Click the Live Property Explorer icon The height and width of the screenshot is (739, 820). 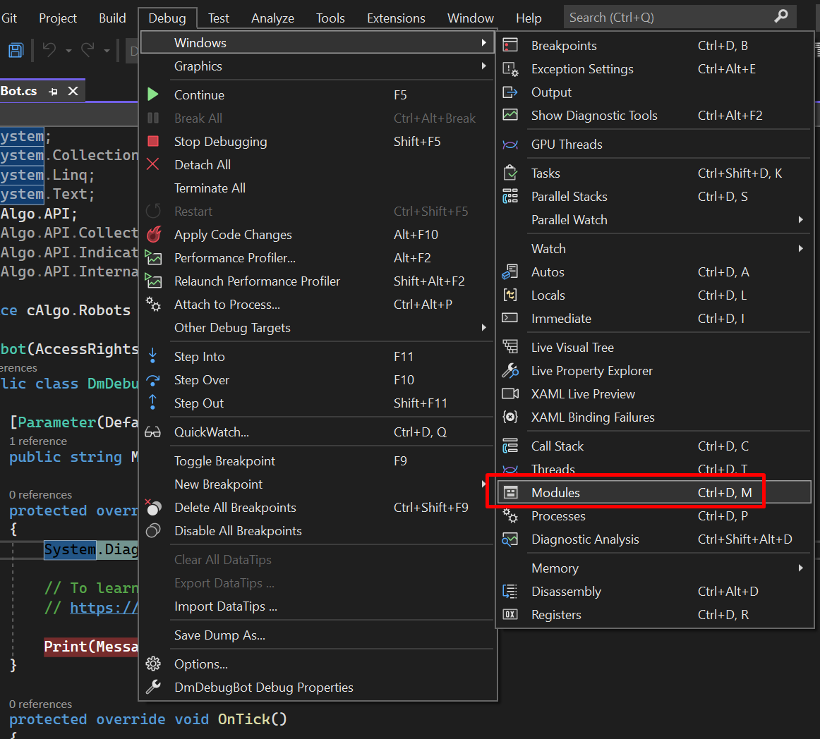[510, 370]
